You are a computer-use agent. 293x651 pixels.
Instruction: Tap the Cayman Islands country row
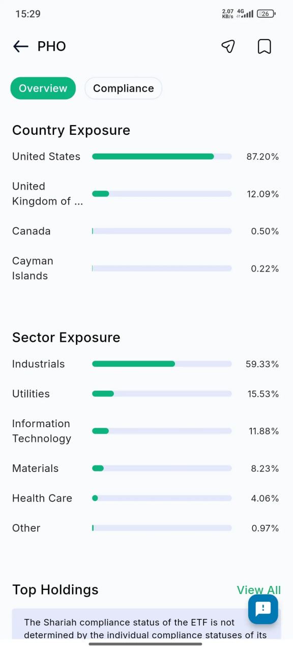[x=145, y=268]
